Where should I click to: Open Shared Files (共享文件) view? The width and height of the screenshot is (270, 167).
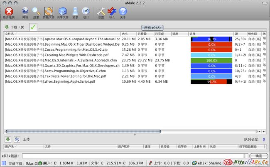62,12
